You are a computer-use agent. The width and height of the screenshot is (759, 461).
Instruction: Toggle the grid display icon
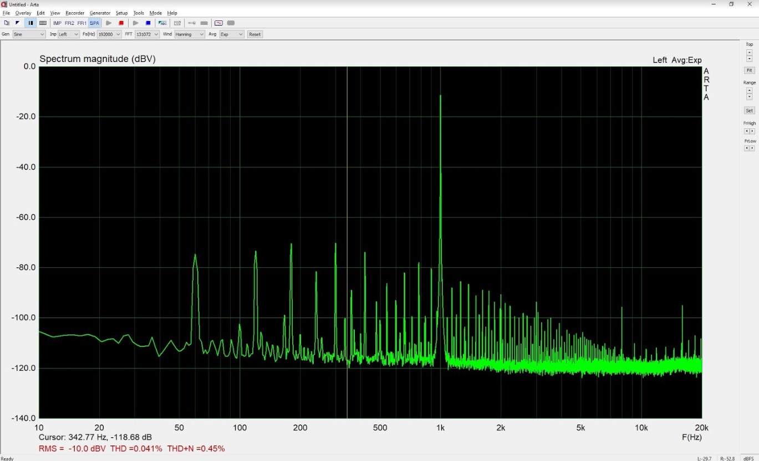point(43,23)
